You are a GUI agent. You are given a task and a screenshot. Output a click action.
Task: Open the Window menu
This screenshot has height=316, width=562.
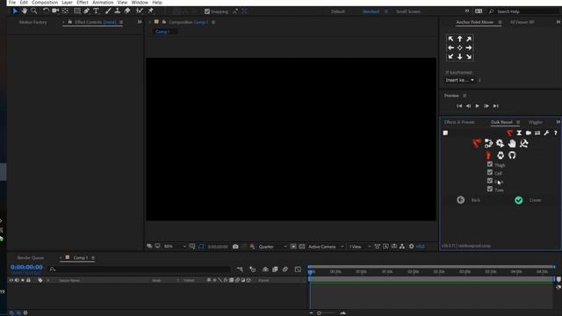(x=140, y=3)
